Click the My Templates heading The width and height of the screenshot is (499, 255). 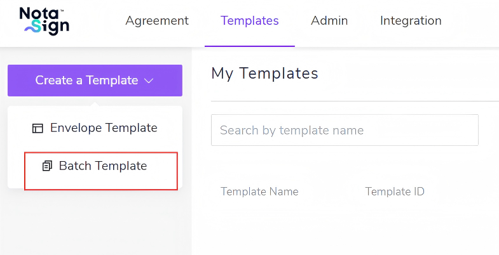click(x=264, y=74)
